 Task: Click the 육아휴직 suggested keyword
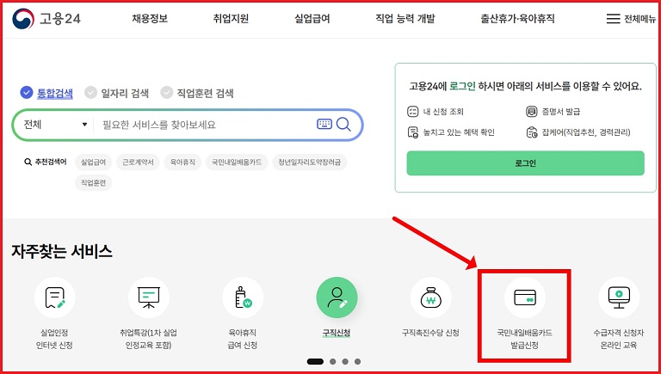tap(182, 162)
